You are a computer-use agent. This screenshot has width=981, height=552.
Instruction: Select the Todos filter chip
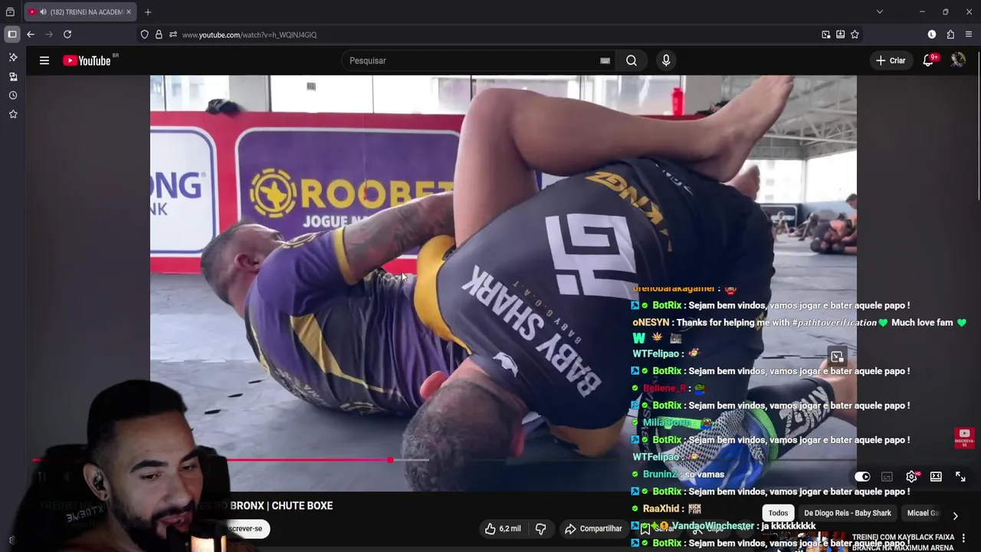point(778,513)
